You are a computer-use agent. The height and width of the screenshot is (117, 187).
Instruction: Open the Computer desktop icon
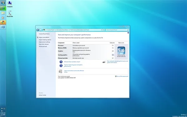[10, 4]
